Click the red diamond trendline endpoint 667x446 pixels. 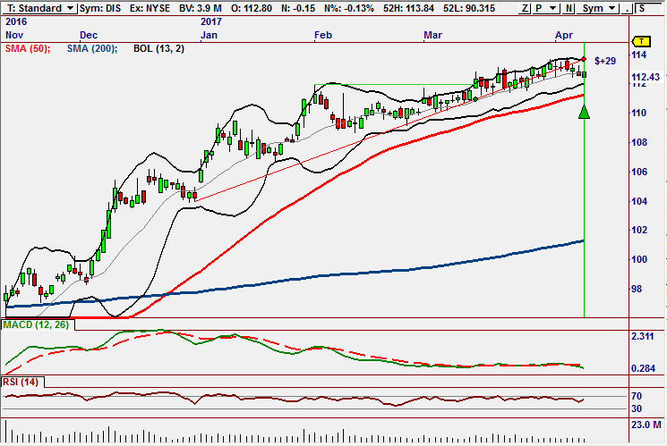click(x=584, y=59)
